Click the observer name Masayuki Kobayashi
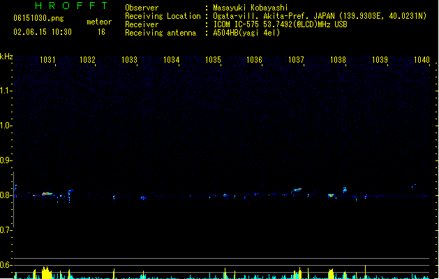Screen dimensions: 439x279 pyautogui.click(x=251, y=8)
